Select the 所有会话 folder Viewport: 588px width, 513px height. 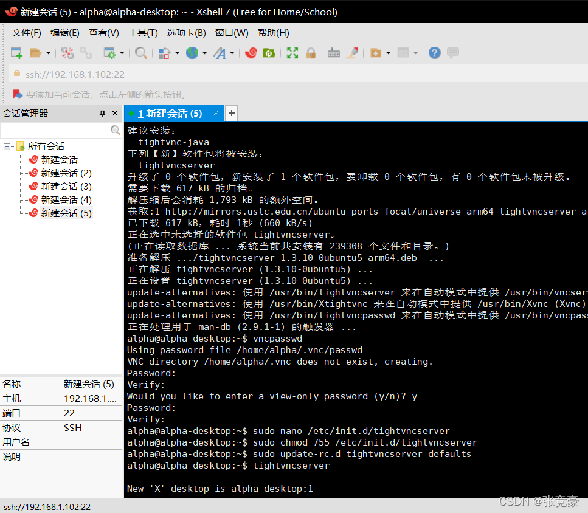[x=46, y=146]
